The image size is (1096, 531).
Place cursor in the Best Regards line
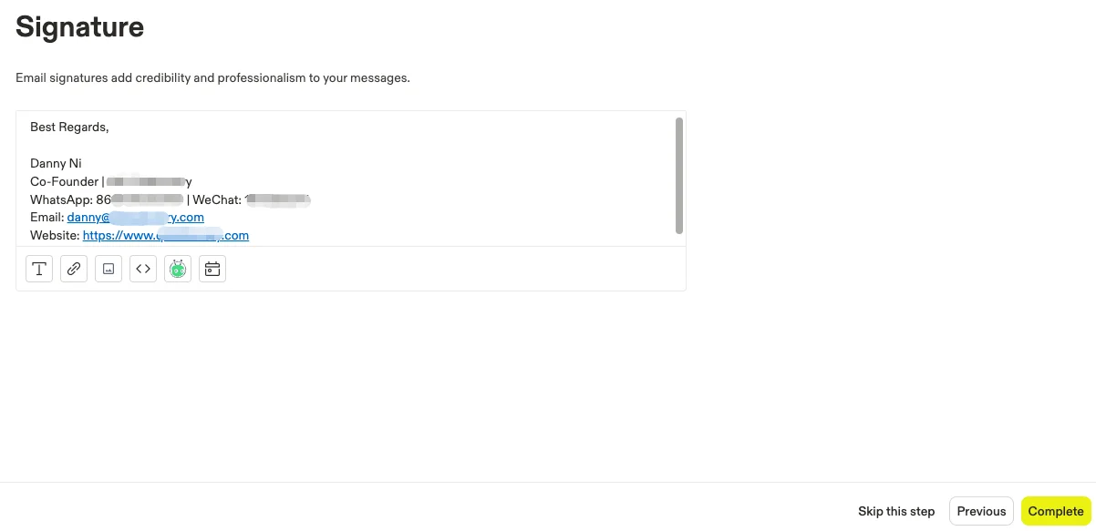tap(69, 127)
